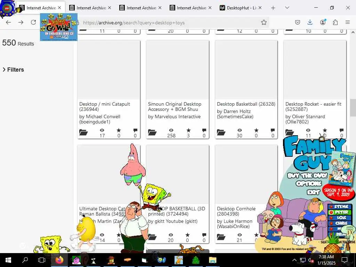Image resolution: width=356 pixels, height=267 pixels.
Task: Select Peter in Family Guy character list
Action: (x=340, y=212)
